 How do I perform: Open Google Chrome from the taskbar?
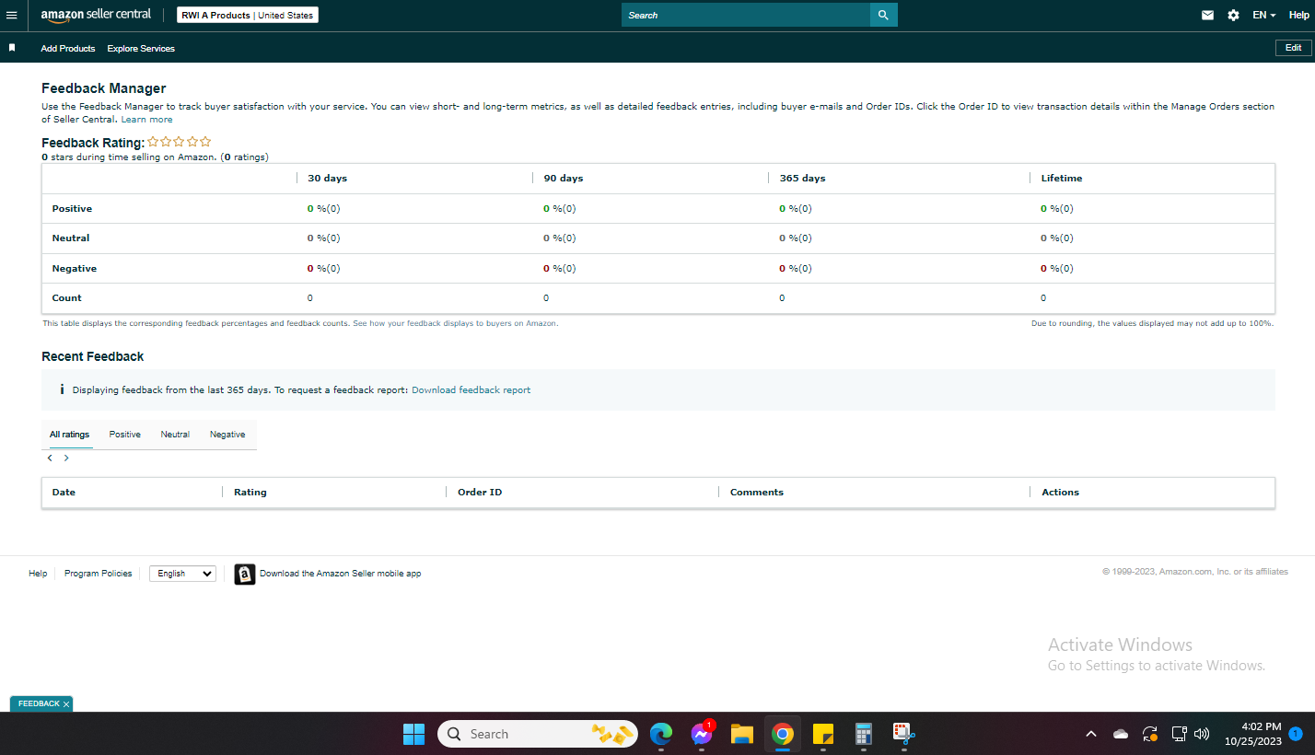(783, 734)
